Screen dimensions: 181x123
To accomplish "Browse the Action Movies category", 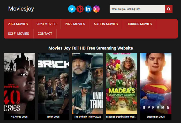I will [x=105, y=24].
